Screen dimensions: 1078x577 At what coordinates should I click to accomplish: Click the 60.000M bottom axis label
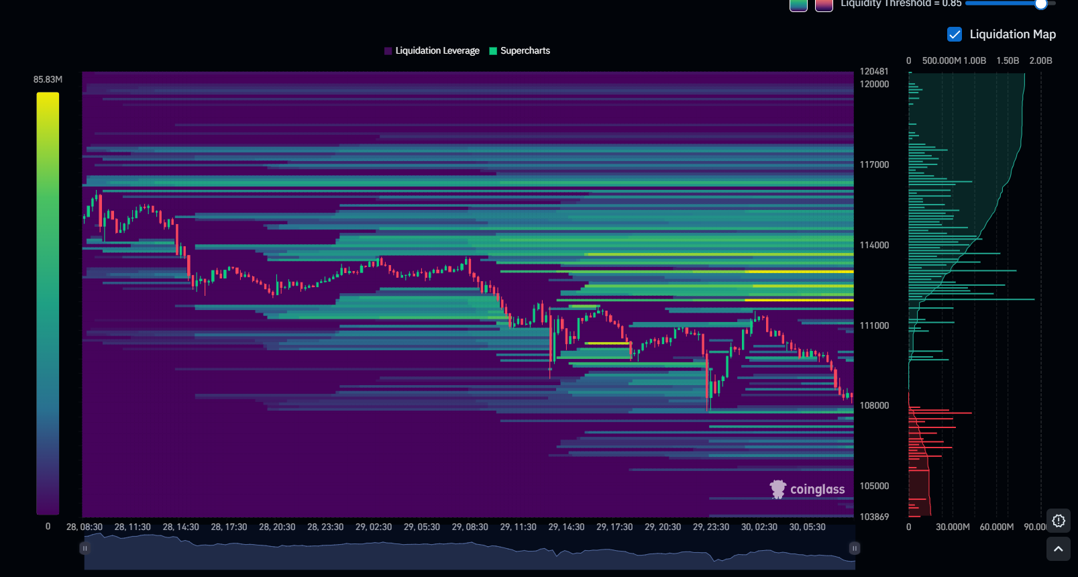coord(997,527)
